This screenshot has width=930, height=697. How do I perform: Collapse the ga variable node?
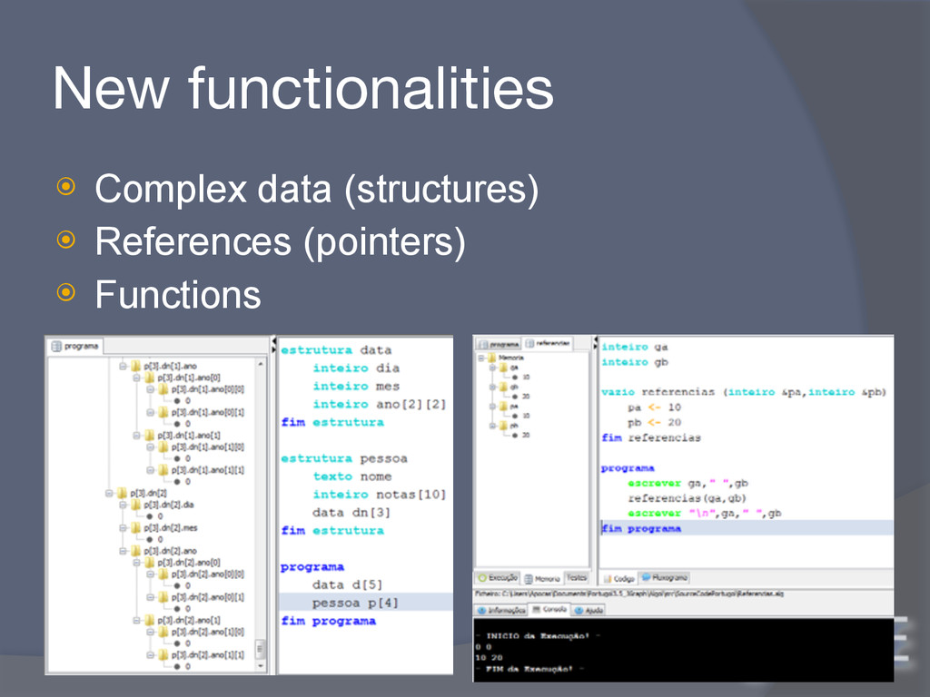tap(492, 368)
